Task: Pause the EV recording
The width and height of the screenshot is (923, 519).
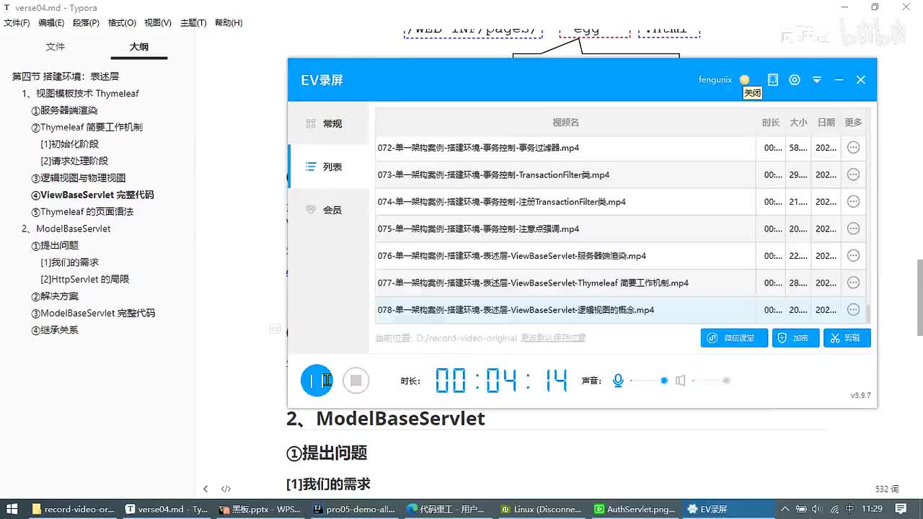Action: pos(317,381)
